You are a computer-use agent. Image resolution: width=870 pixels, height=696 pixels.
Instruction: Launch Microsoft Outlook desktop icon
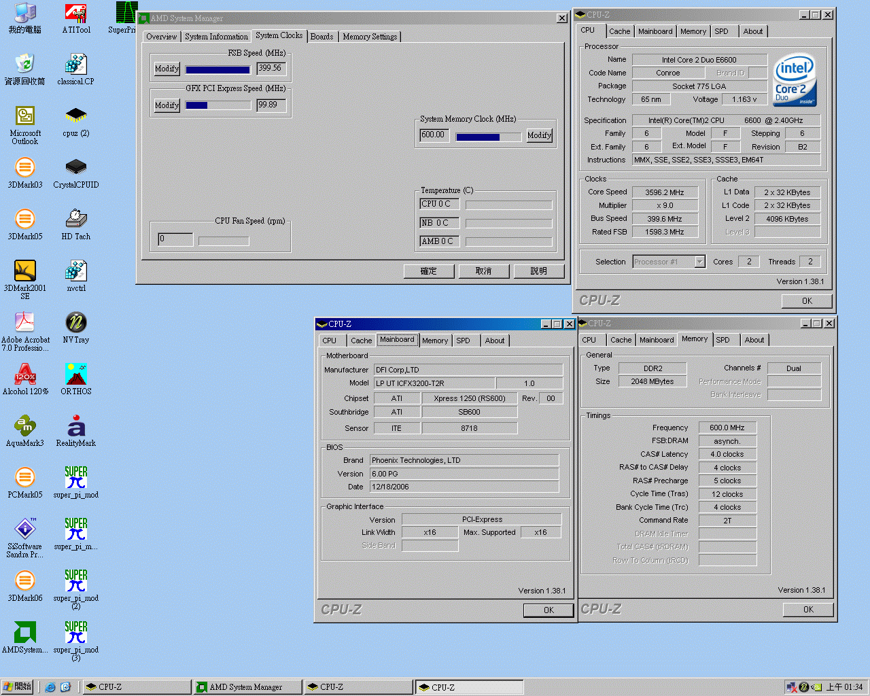pyautogui.click(x=25, y=125)
